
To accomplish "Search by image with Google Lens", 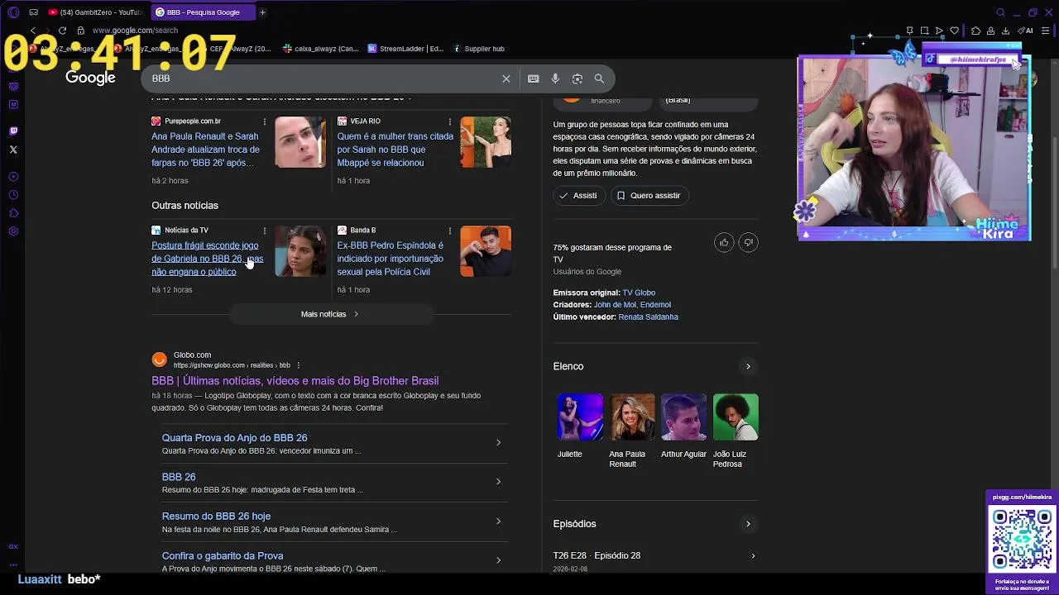I will coord(577,79).
